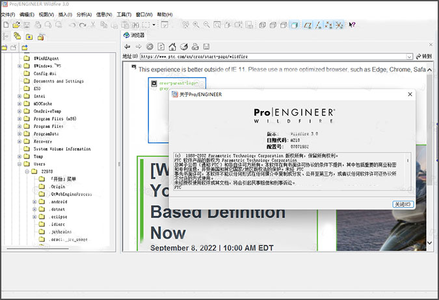Create a new file with New icon
Screen dimensions: 439x300
point(6,25)
